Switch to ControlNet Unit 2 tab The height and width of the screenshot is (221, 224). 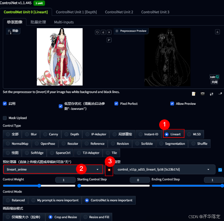[x=119, y=12]
